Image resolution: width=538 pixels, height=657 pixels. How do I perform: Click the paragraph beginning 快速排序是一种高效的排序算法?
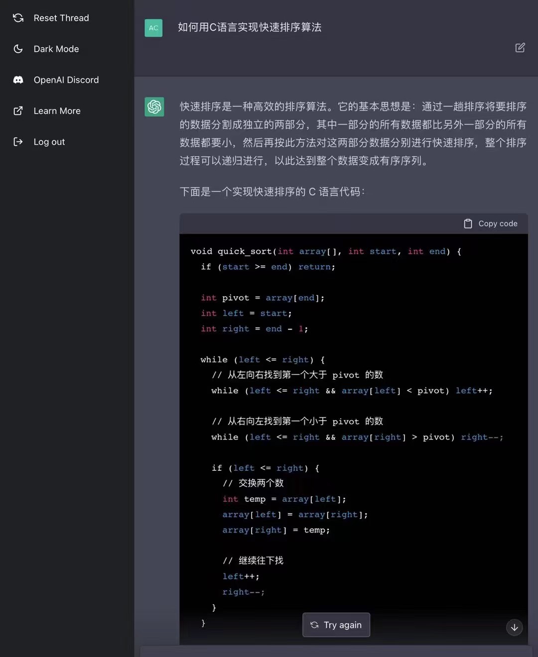[x=353, y=133]
